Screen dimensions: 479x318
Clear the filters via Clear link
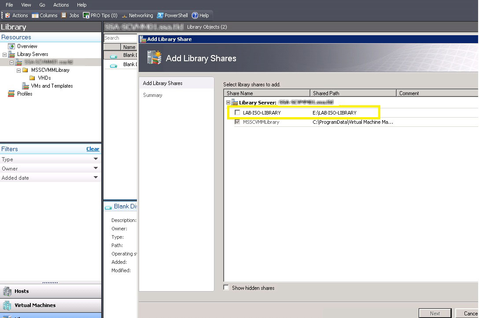pos(93,149)
